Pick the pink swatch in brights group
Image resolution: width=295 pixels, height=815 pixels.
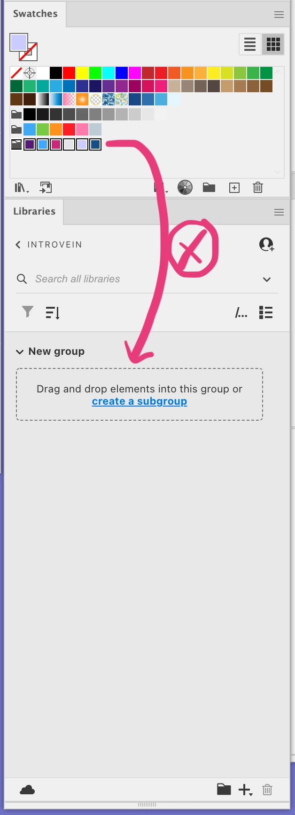(82, 129)
